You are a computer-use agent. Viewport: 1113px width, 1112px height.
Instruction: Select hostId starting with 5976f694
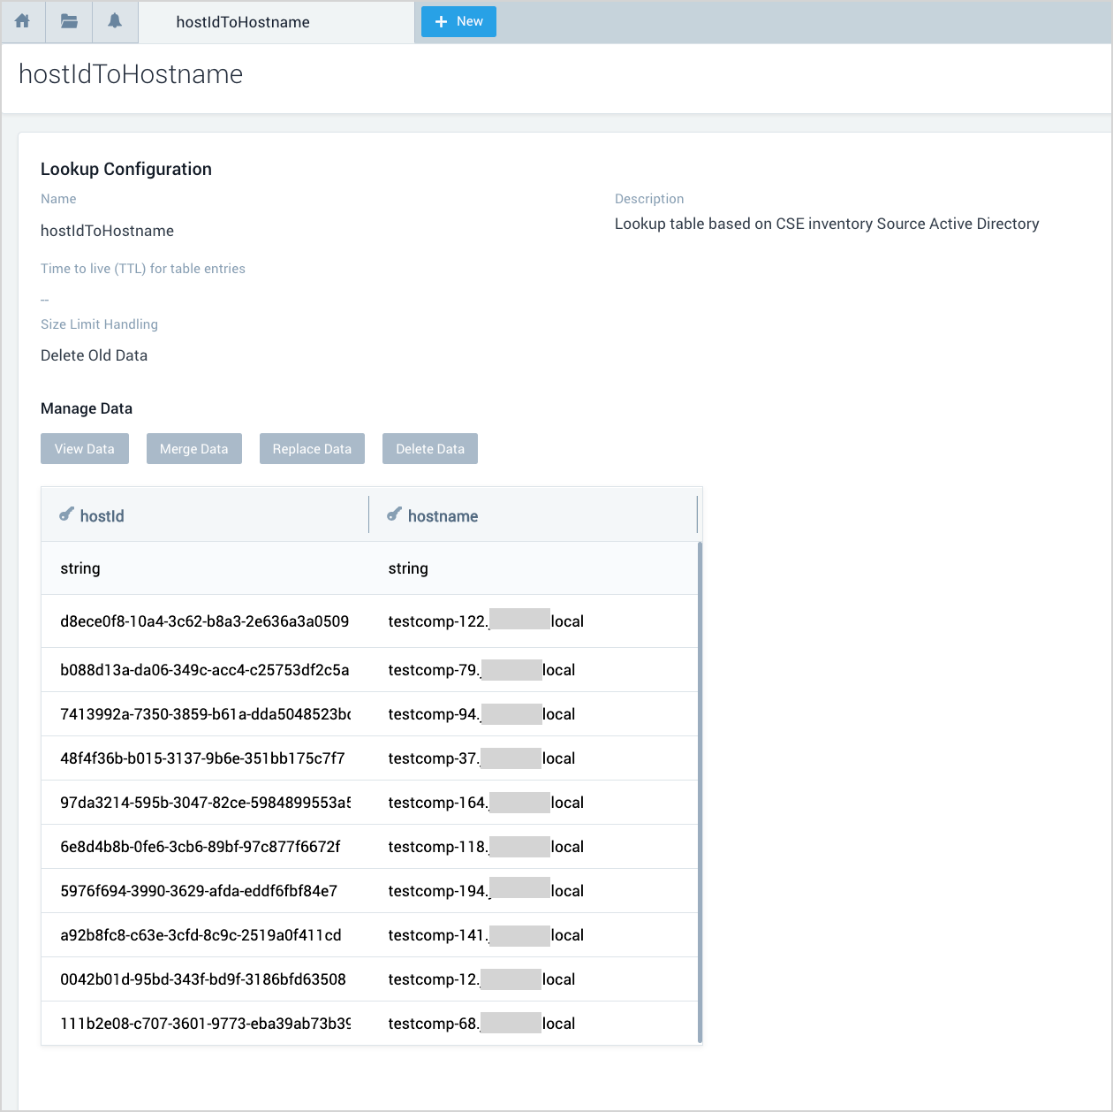pyautogui.click(x=199, y=891)
